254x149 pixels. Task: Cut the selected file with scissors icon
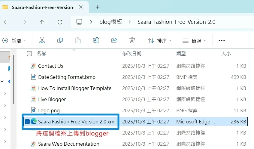[42, 40]
